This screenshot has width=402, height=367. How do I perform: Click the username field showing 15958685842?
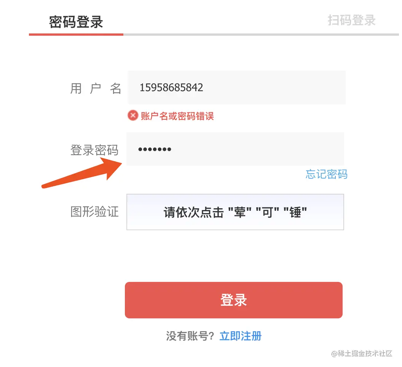(236, 87)
